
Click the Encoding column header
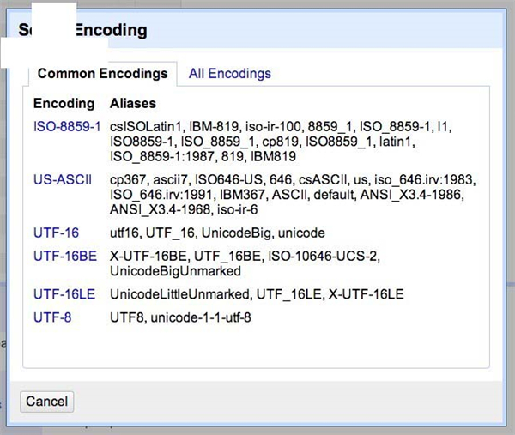coord(64,104)
